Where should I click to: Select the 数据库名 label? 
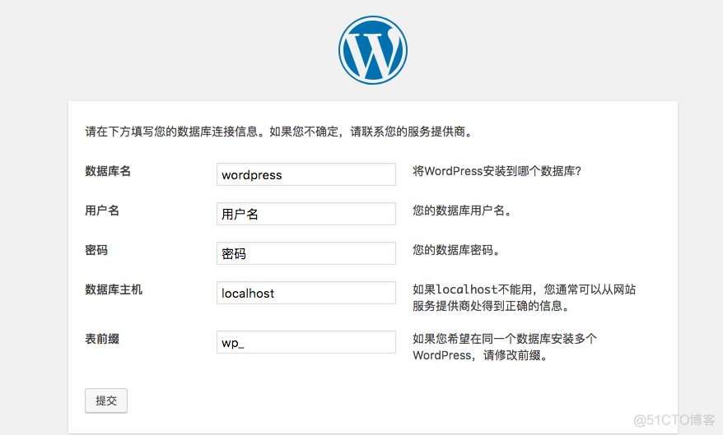pyautogui.click(x=108, y=171)
